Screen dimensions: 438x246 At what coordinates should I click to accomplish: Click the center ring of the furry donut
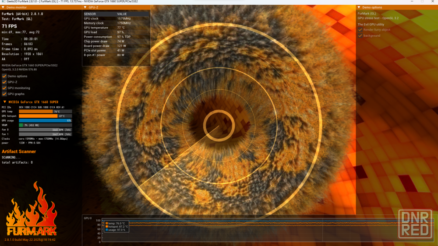pos(219,126)
